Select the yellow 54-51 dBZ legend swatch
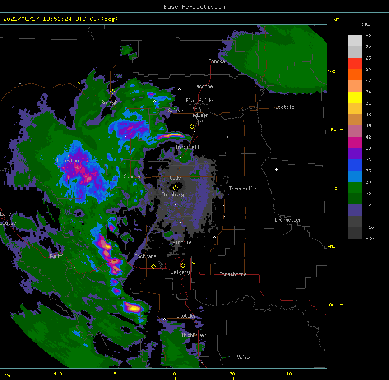The image size is (389, 380). pos(355,97)
